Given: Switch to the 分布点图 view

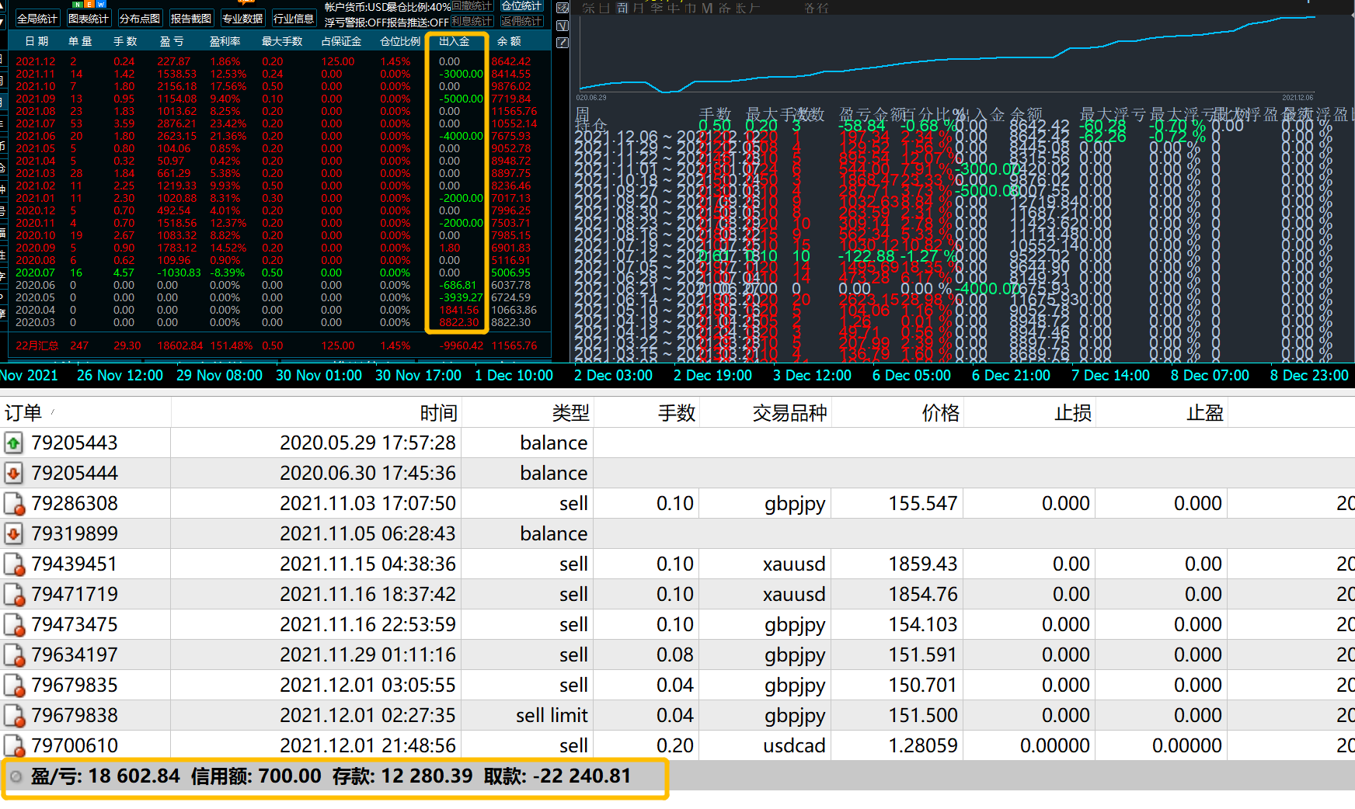Looking at the screenshot, I should pos(140,19).
